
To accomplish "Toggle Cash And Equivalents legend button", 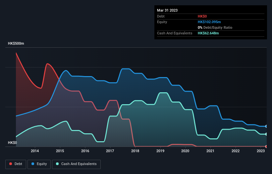I will tap(76, 164).
